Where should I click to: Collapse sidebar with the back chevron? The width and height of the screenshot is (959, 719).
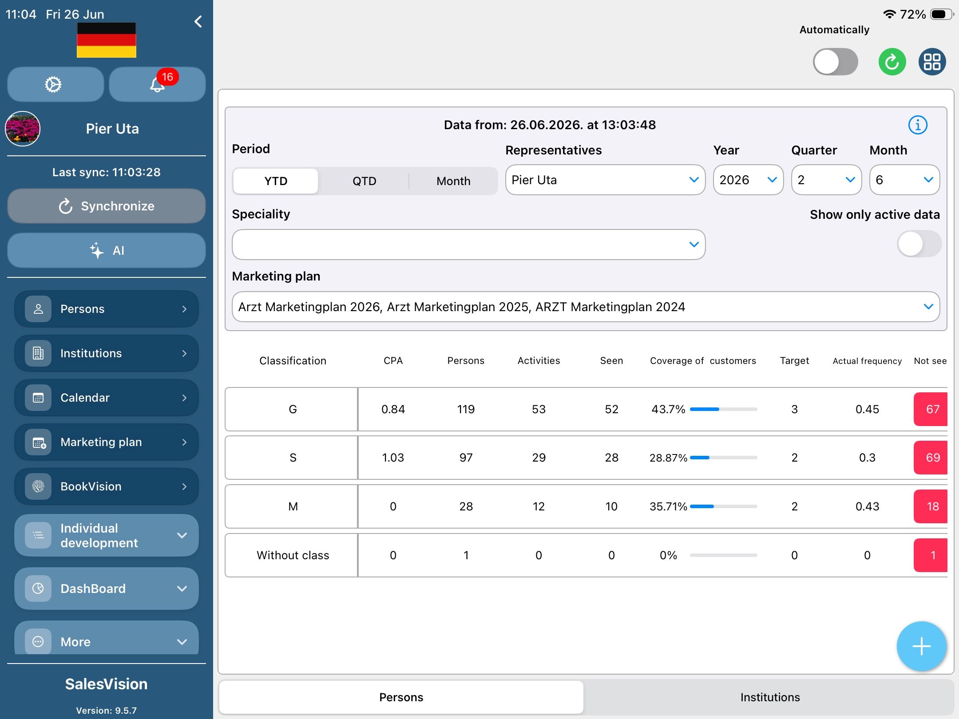(x=198, y=21)
